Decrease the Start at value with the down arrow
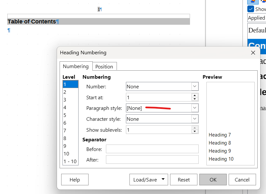This screenshot has height=194, width=266. [x=195, y=99]
